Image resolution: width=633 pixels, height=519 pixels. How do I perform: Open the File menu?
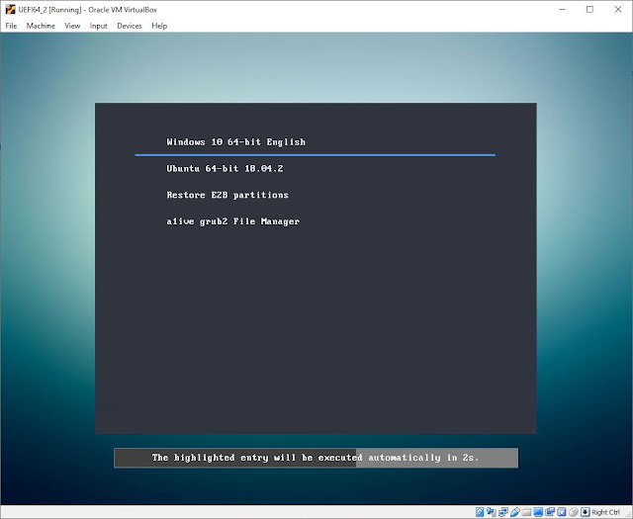[x=11, y=26]
